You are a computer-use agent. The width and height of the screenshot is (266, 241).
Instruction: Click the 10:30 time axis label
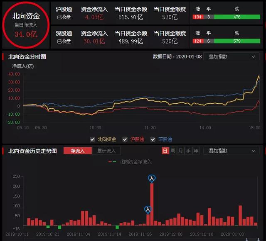pos(95,128)
